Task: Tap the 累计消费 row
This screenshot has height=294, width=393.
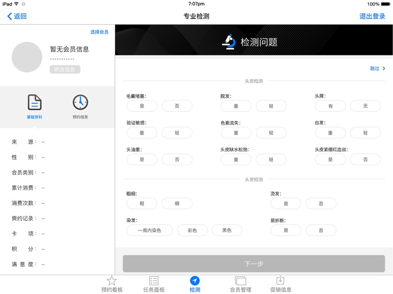Action: 28,188
